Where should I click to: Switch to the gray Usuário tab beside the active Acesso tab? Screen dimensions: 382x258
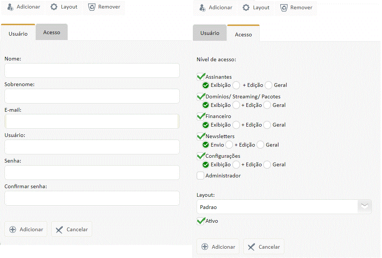point(210,33)
